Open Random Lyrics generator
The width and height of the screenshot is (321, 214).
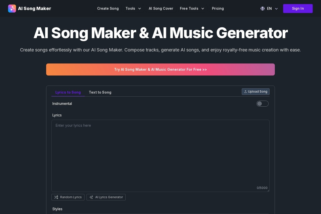(x=68, y=197)
